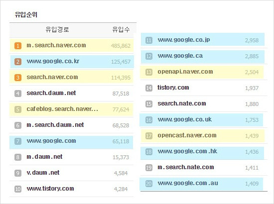Click the count value 15,373
The width and height of the screenshot is (274, 204).
click(x=121, y=157)
